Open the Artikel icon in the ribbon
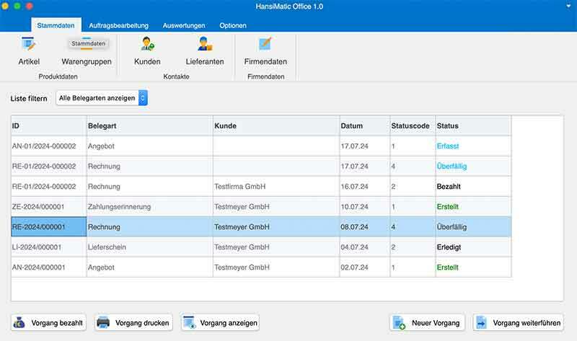577x341 pixels. point(29,49)
